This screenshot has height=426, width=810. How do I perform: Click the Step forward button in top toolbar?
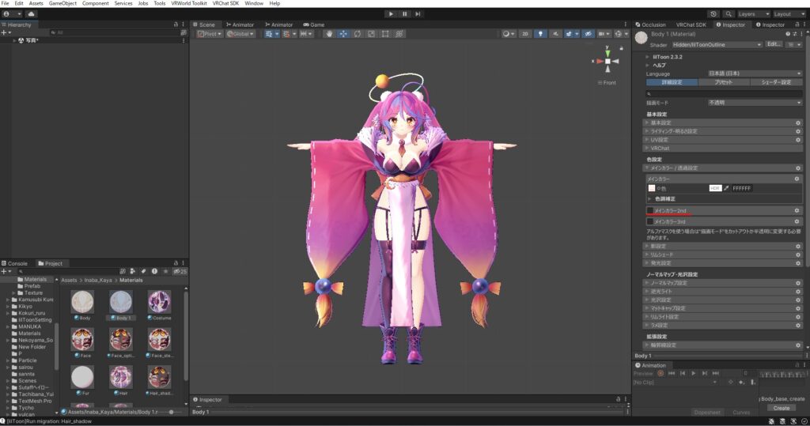(x=418, y=13)
